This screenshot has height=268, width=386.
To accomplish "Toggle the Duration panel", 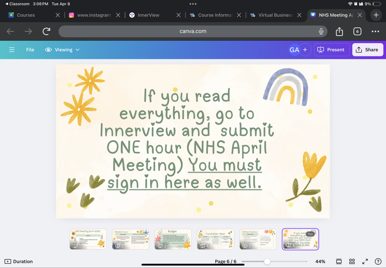I will coord(19,261).
